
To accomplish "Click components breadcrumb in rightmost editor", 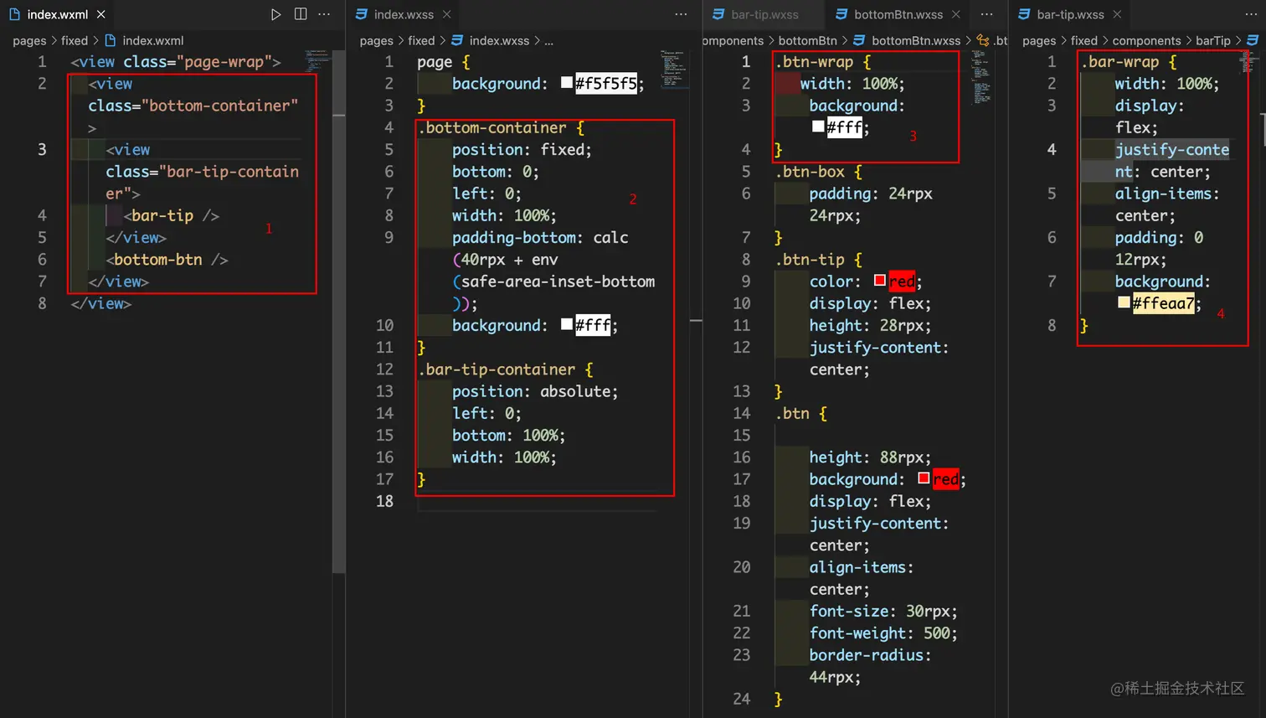I will click(x=1146, y=40).
